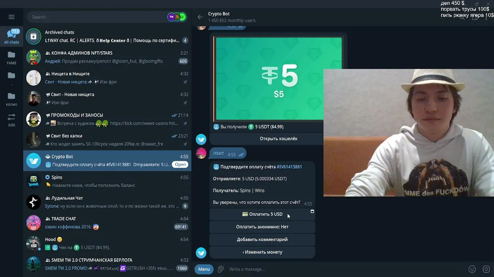Open the Hood chat
This screenshot has height=277, width=494.
[107, 244]
